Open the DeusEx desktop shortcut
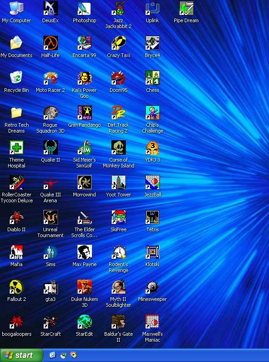269x362 pixels. (50, 8)
